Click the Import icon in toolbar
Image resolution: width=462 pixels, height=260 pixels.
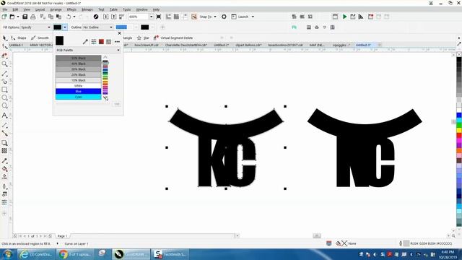tap(106, 17)
